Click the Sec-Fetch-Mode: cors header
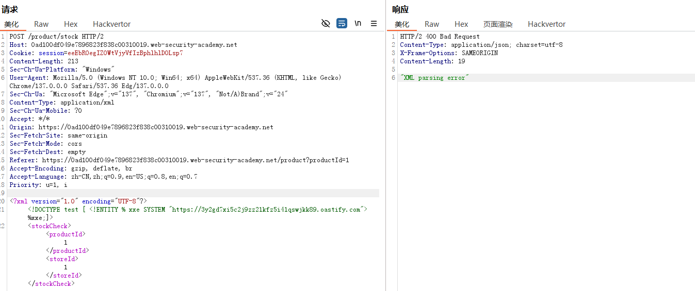The height and width of the screenshot is (291, 695). tap(45, 144)
